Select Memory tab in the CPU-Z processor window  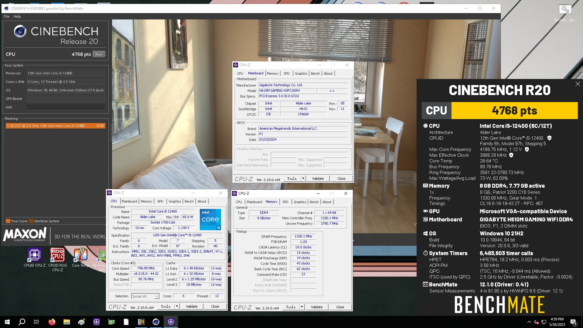146,201
